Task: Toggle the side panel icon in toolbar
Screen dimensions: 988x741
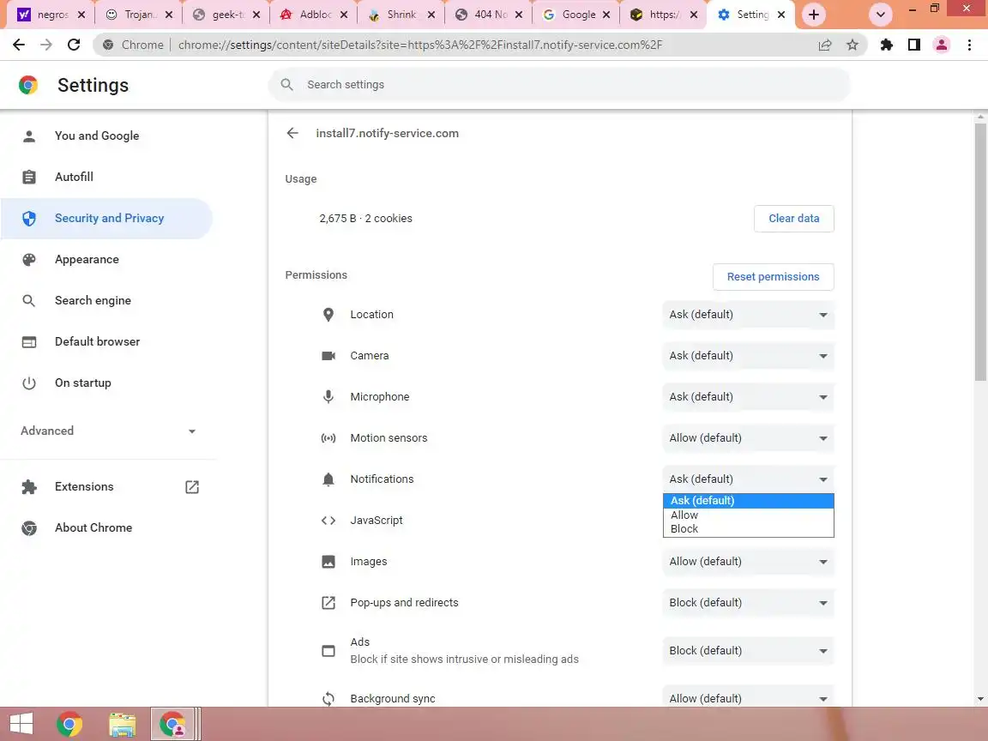Action: pyautogui.click(x=914, y=45)
